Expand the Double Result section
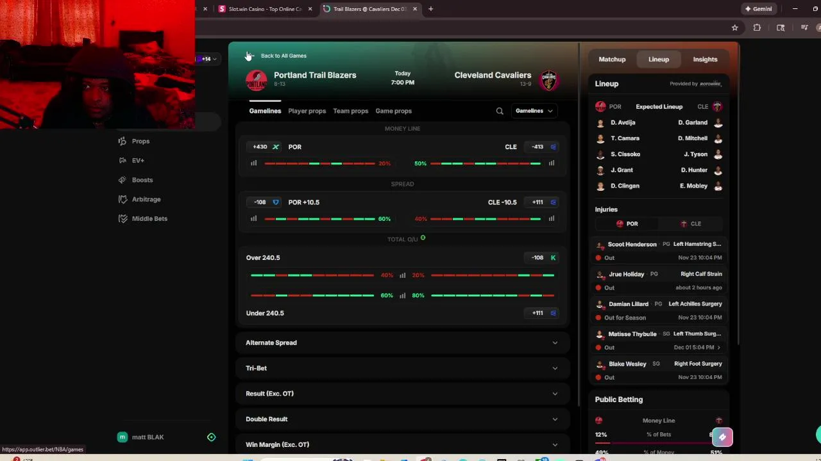The height and width of the screenshot is (461, 821). (402, 419)
